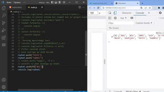164x92 pixels.
Task: Edit the device width field 180
Action: (93, 13)
